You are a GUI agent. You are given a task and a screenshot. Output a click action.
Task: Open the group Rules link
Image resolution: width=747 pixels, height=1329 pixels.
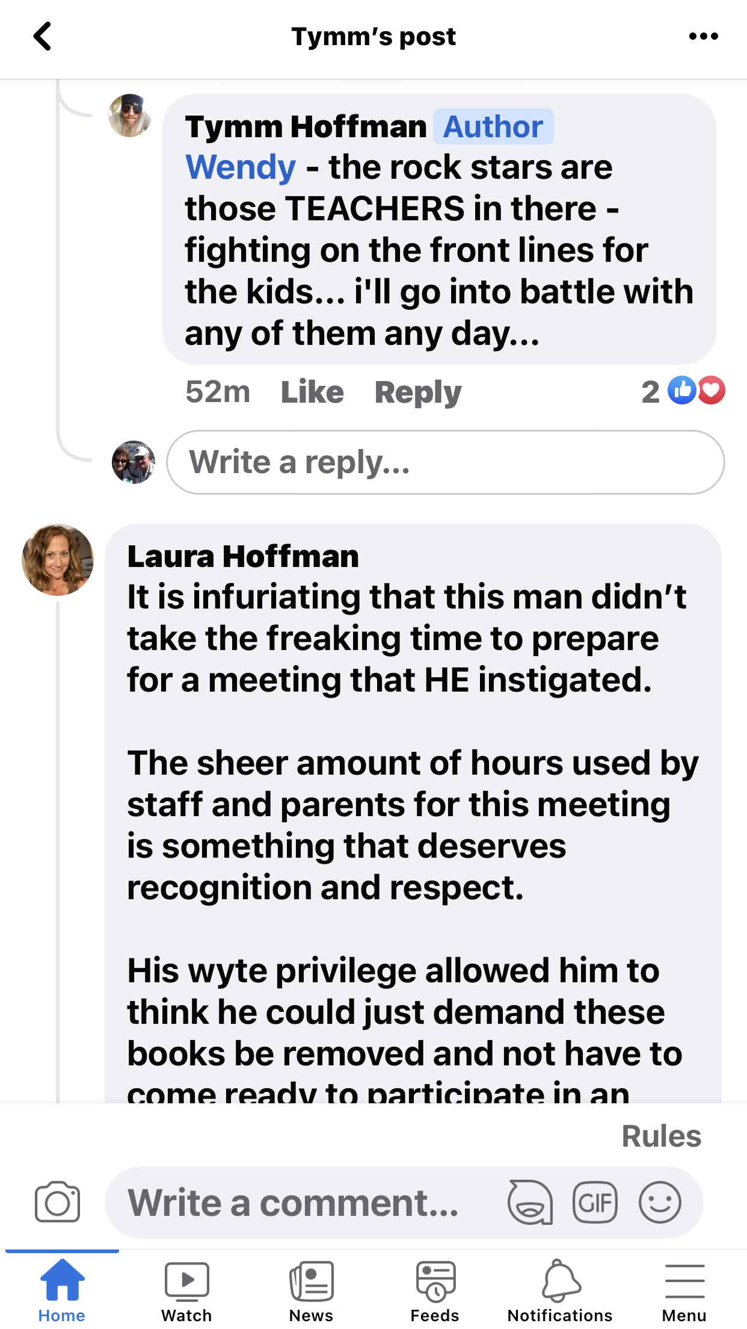click(661, 1136)
